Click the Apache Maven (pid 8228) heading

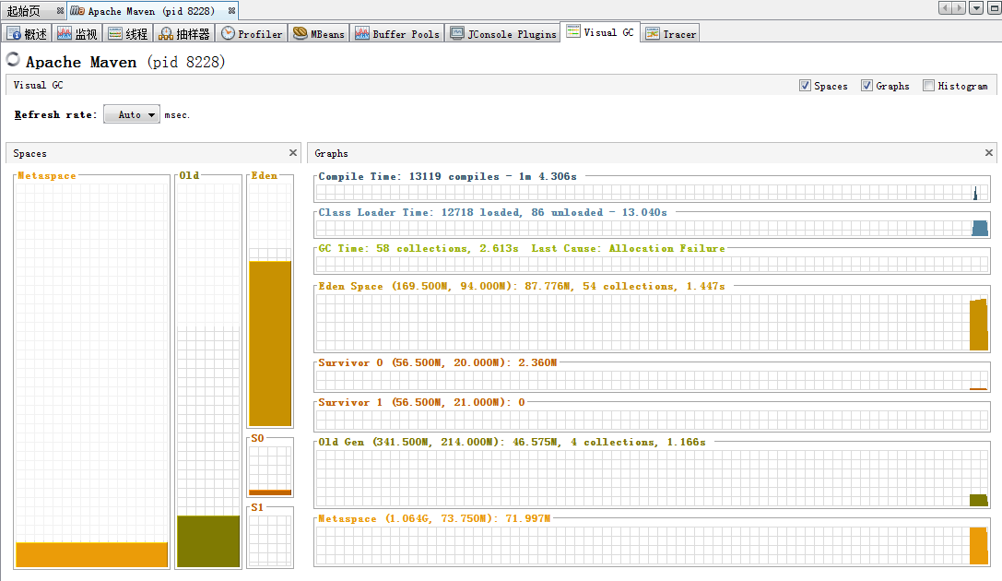(x=125, y=62)
